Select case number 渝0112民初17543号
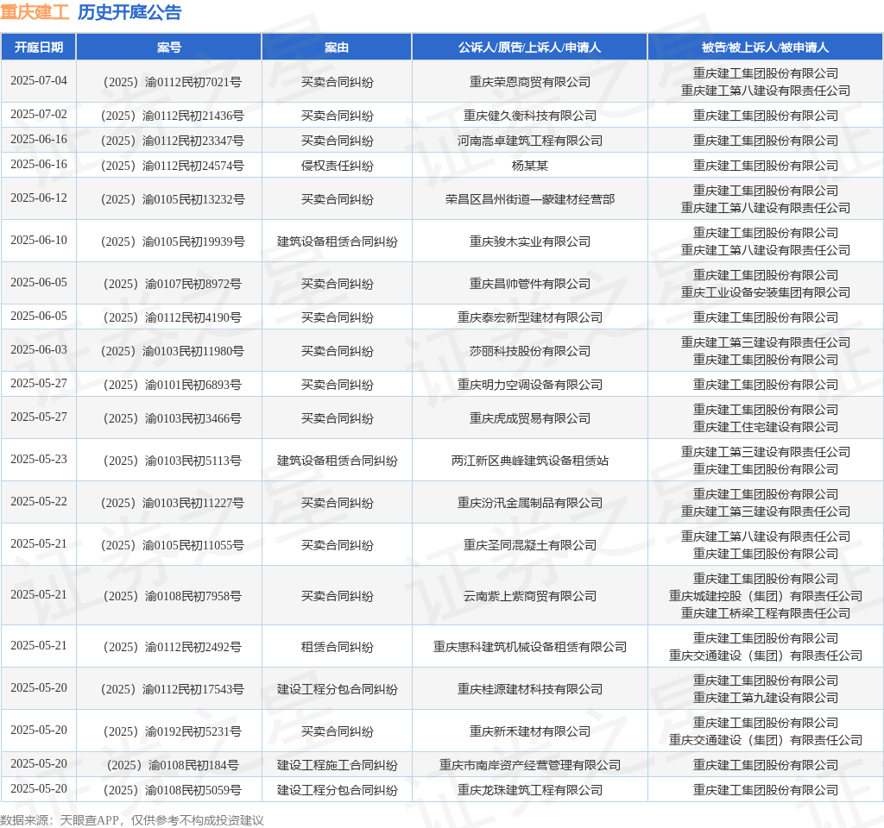Image resolution: width=884 pixels, height=828 pixels. [x=172, y=689]
